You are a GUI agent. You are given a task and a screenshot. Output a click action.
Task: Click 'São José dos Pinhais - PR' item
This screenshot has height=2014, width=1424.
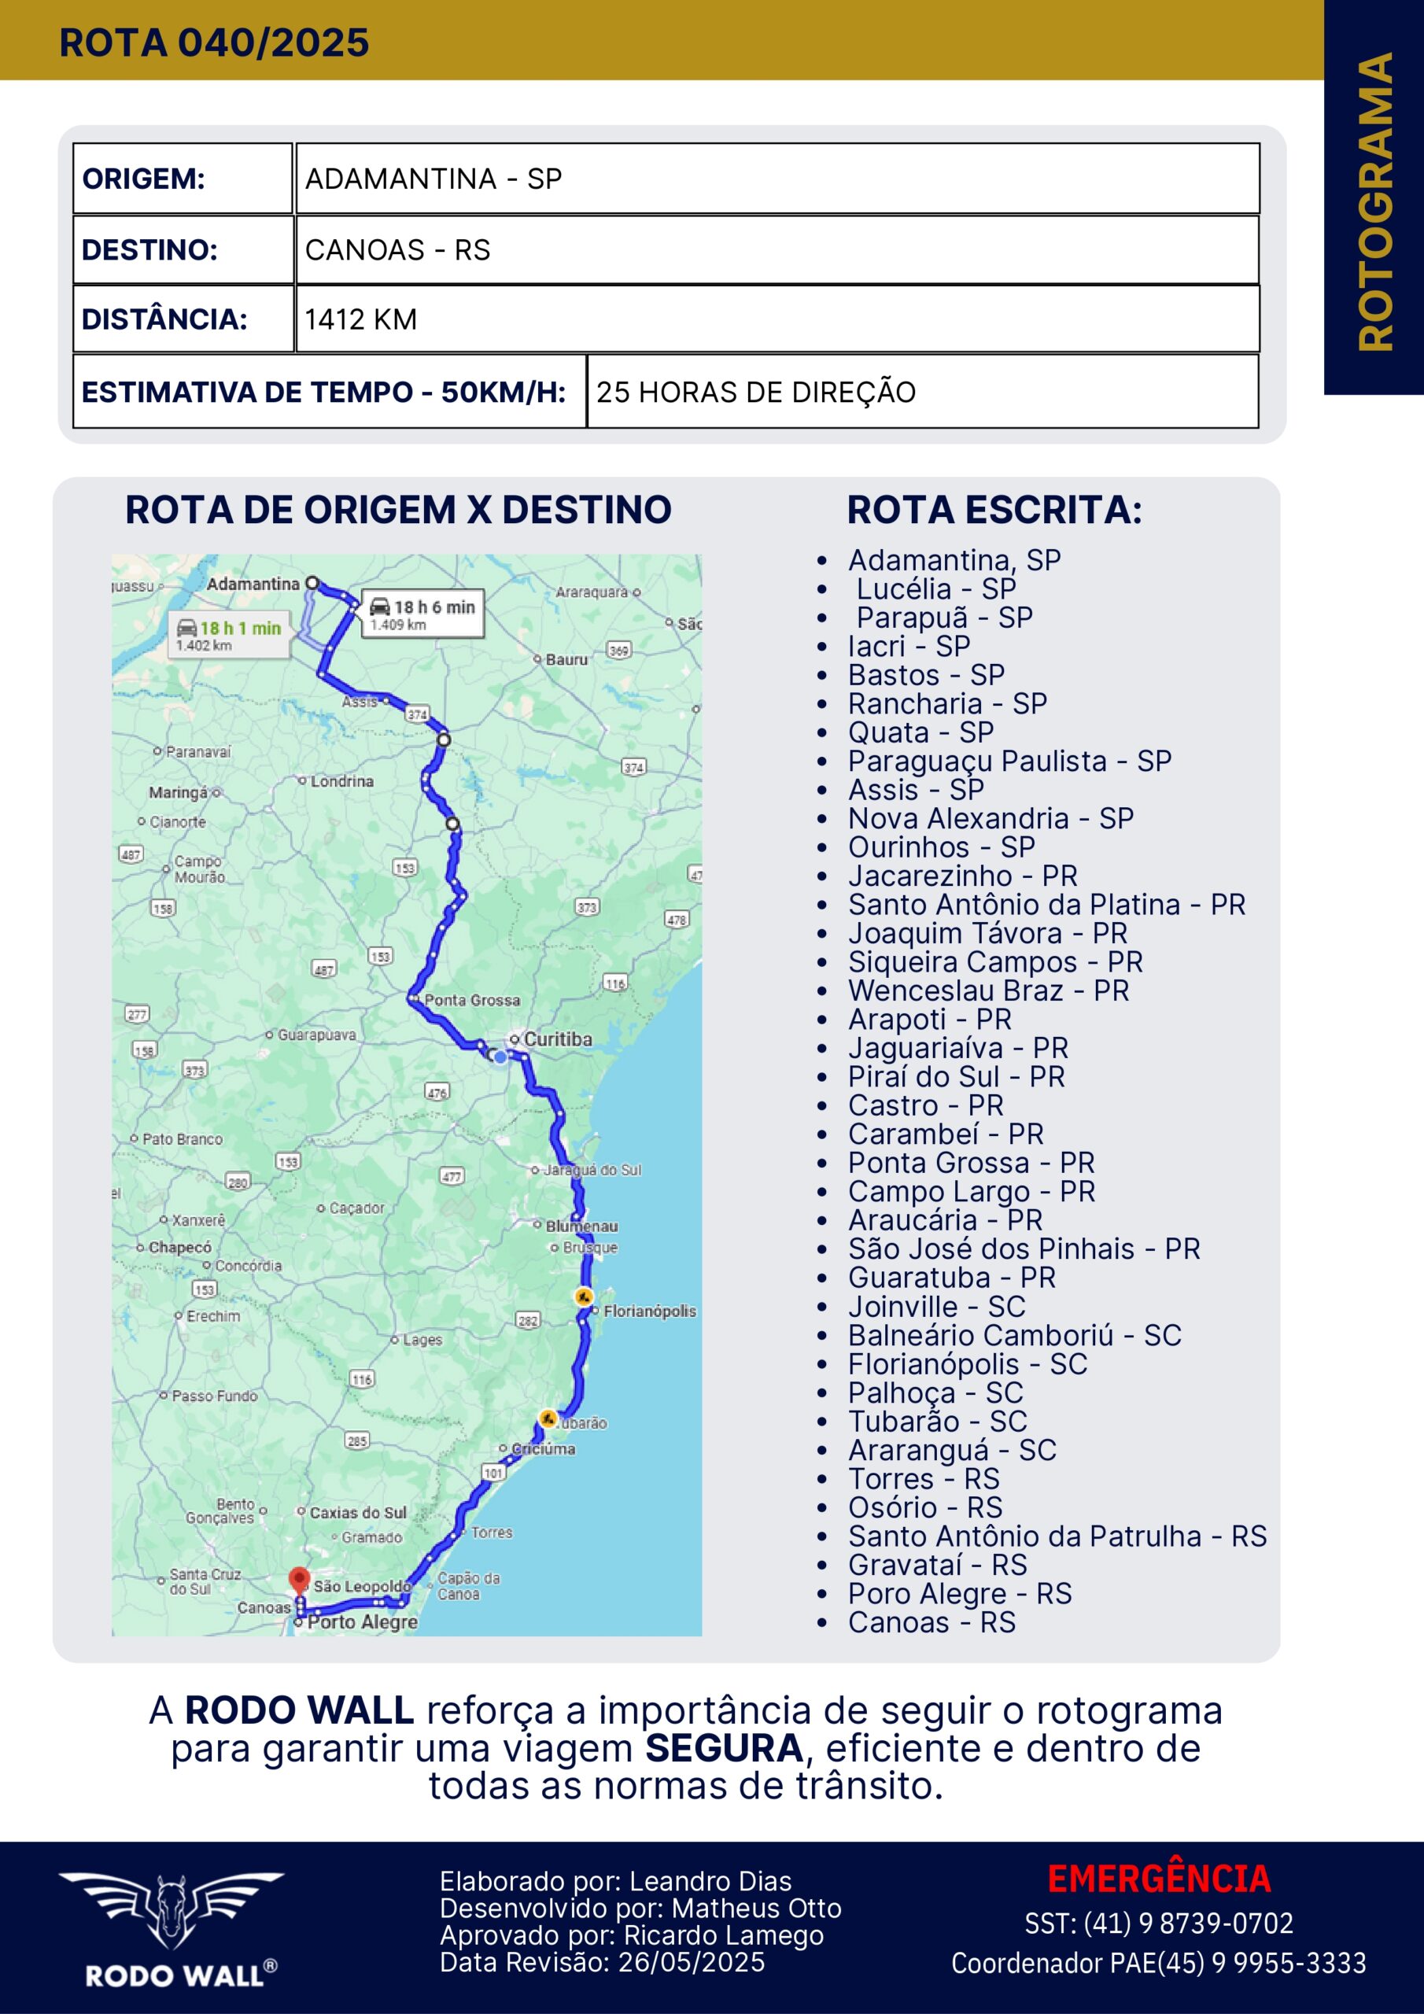tap(1024, 1249)
